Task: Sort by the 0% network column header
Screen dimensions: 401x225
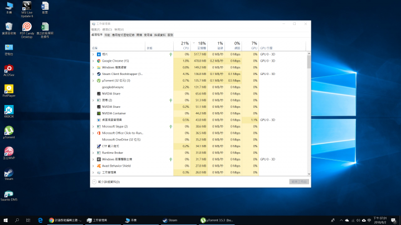Action: pos(233,46)
